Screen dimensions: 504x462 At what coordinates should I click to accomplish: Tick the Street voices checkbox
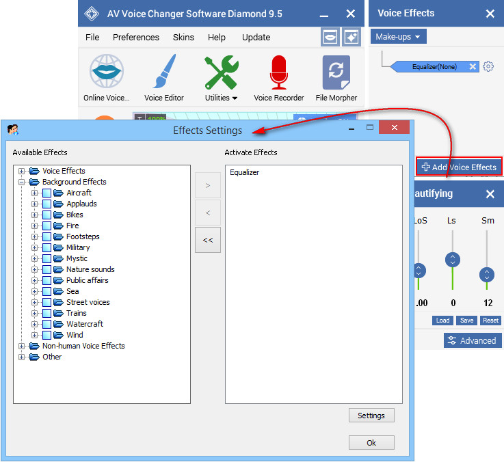pos(47,302)
